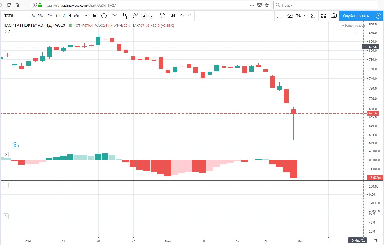
Task: Select the 15М timeframe
Action: [x=49, y=16]
